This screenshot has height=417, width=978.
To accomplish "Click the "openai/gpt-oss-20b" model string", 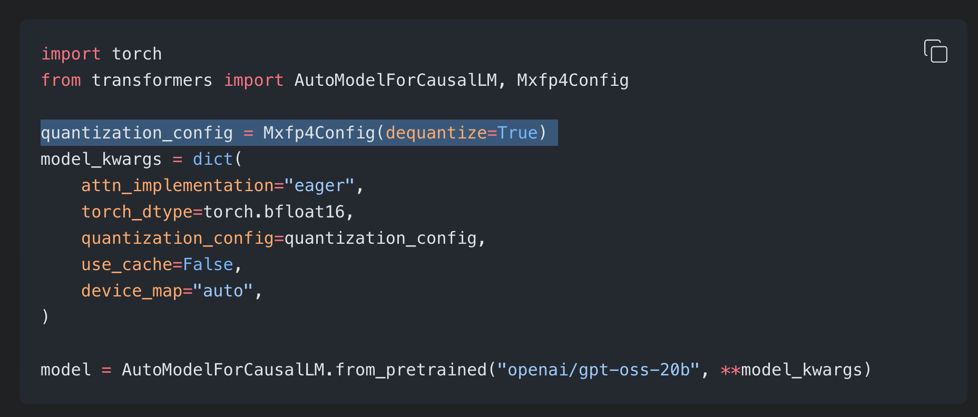I will (x=598, y=370).
